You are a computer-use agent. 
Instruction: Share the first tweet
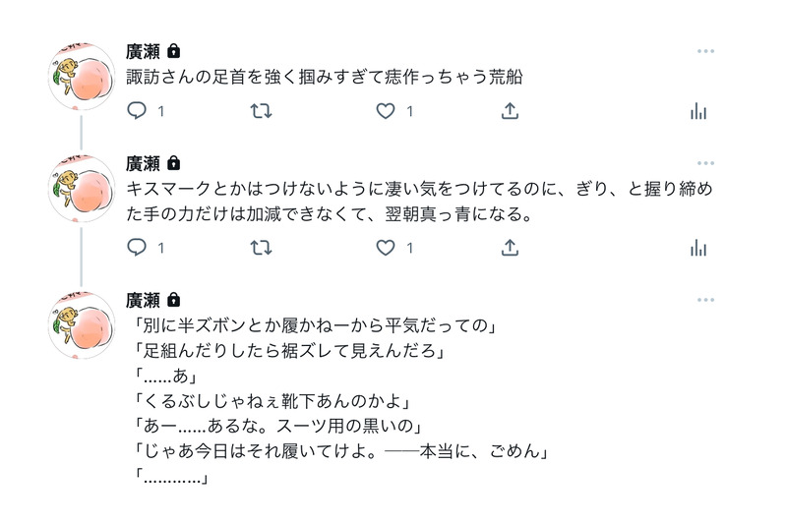pyautogui.click(x=510, y=111)
